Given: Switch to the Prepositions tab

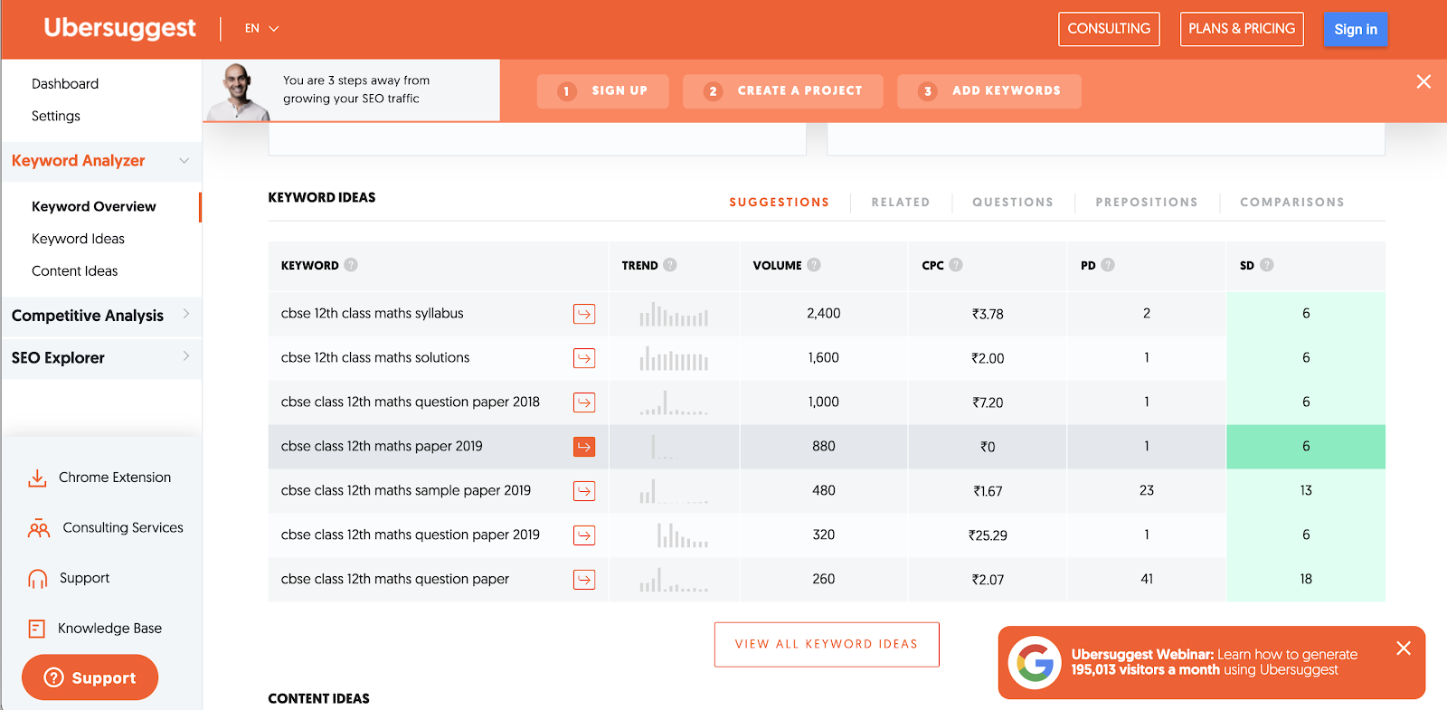Looking at the screenshot, I should (1147, 203).
